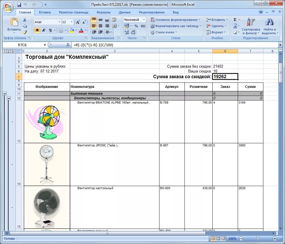Screen dimensions: 285x244
Task: Open the Name Box R7C6 dropdown
Action: tap(45, 45)
